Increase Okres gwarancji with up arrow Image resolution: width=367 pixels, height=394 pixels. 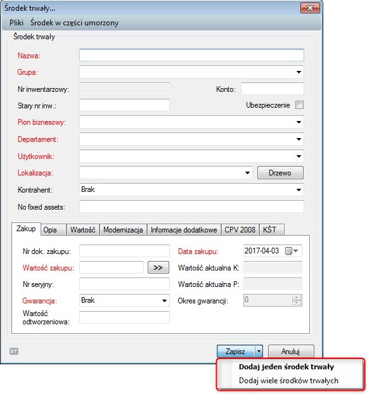click(x=297, y=298)
